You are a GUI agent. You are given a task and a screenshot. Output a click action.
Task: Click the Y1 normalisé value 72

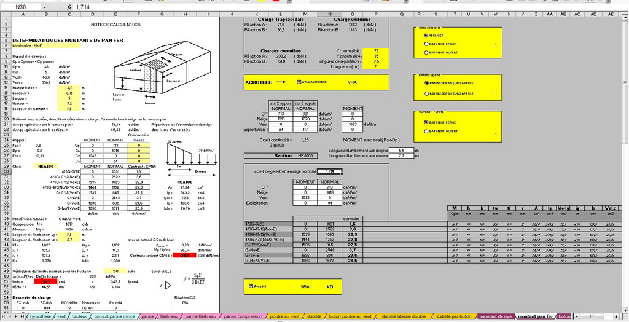[x=375, y=51]
